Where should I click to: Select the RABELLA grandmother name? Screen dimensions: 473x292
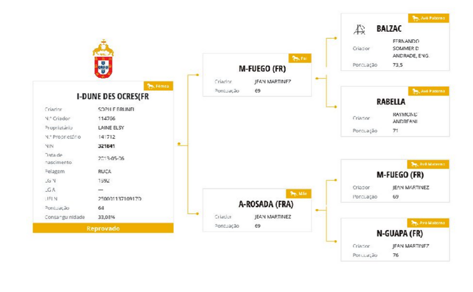pyautogui.click(x=391, y=102)
